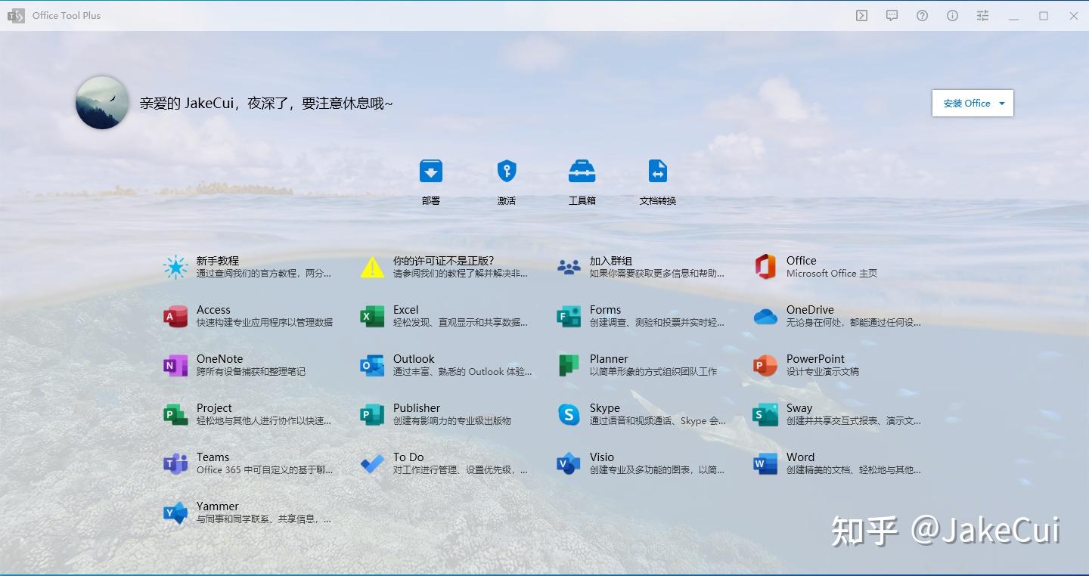
Task: Open the settings sliders icon
Action: (982, 15)
